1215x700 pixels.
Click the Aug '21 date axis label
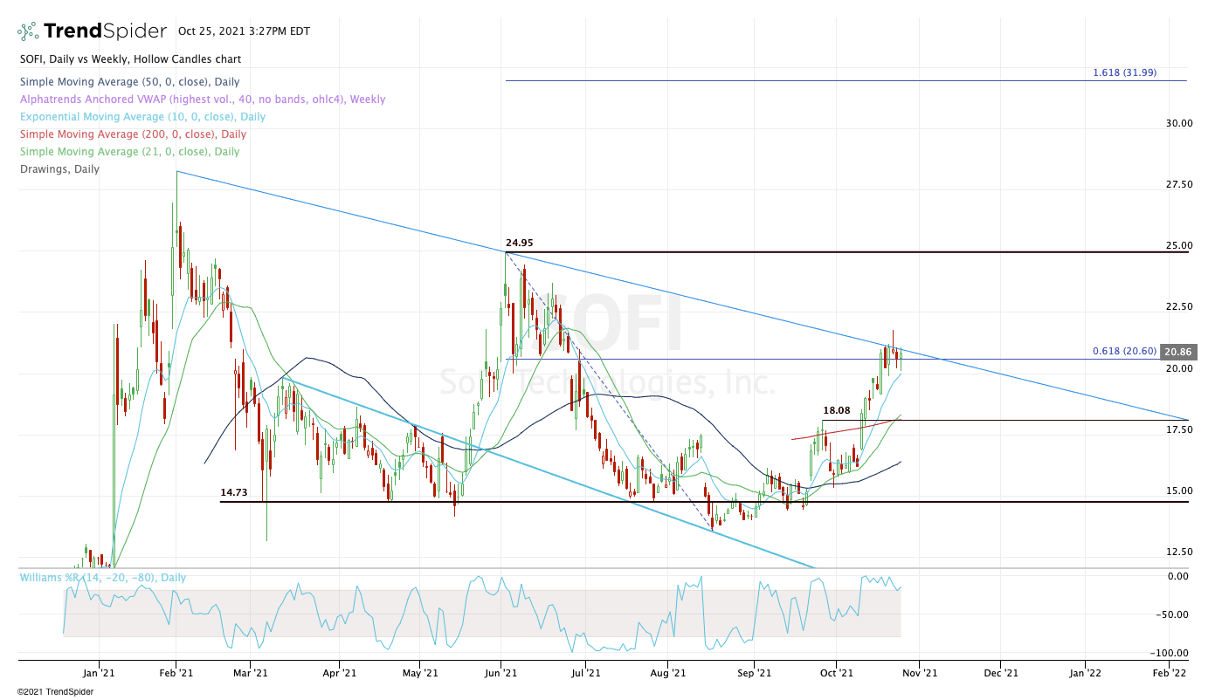coord(666,672)
